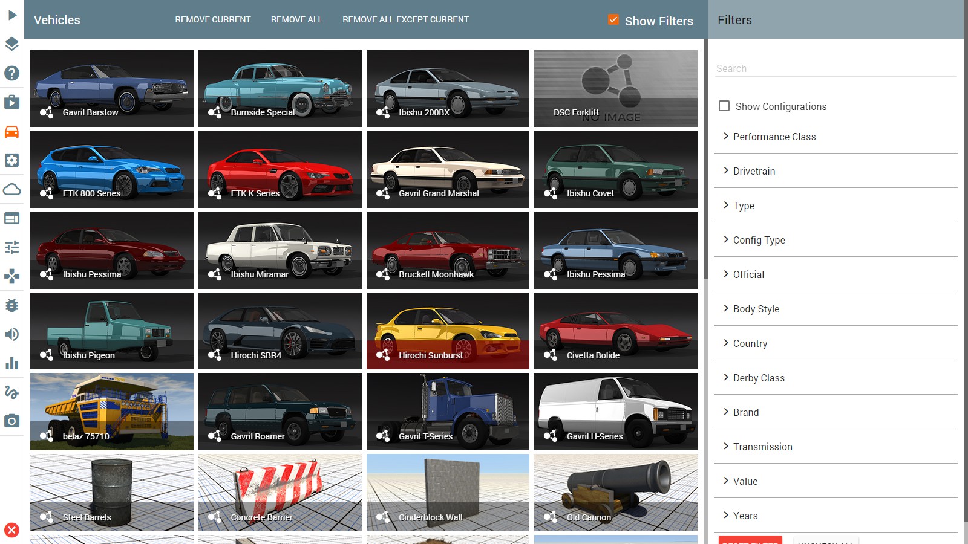This screenshot has height=544, width=968.
Task: Open the debug bug icon
Action: (x=11, y=305)
